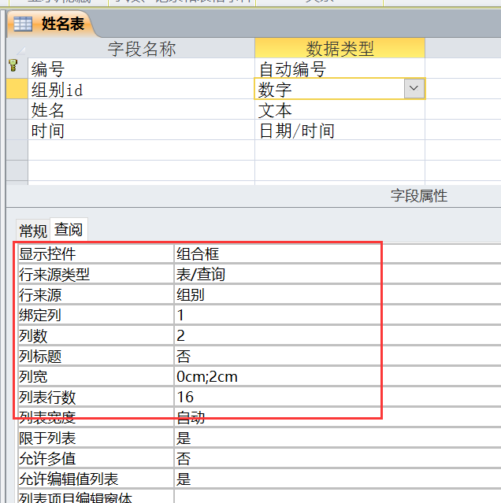This screenshot has width=501, height=503.
Task: Click the primary key icon beside 编号
Action: click(x=13, y=68)
